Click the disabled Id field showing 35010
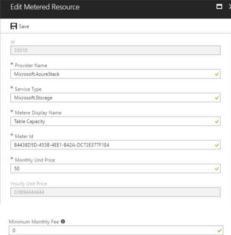The width and height of the screenshot is (231, 235). pyautogui.click(x=115, y=50)
